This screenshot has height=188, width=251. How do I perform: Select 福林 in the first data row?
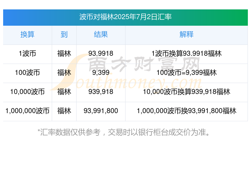point(64,54)
